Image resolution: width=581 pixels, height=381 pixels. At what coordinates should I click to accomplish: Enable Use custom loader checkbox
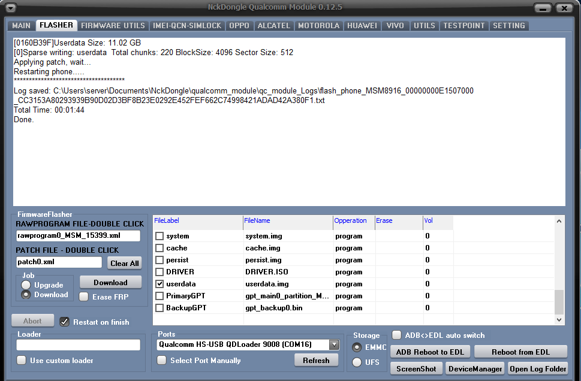(x=22, y=360)
